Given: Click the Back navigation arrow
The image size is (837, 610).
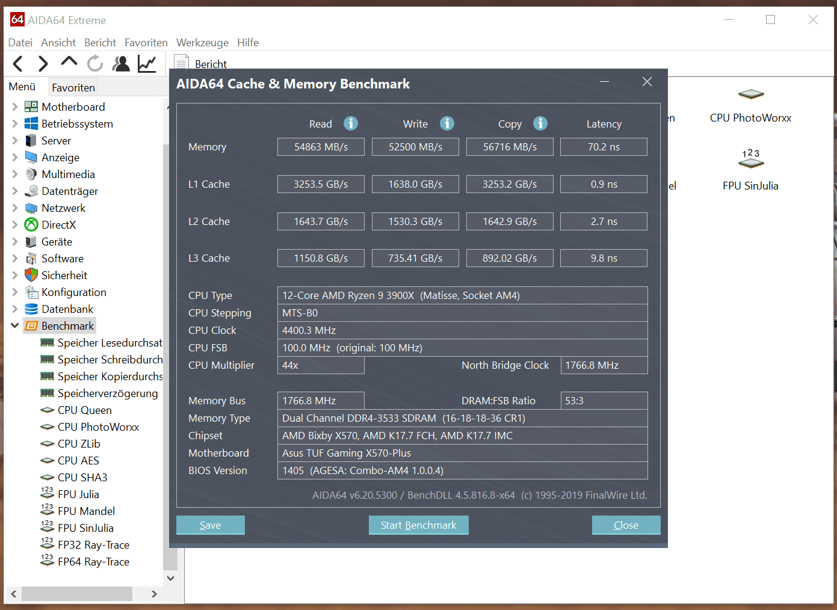Looking at the screenshot, I should click(18, 63).
